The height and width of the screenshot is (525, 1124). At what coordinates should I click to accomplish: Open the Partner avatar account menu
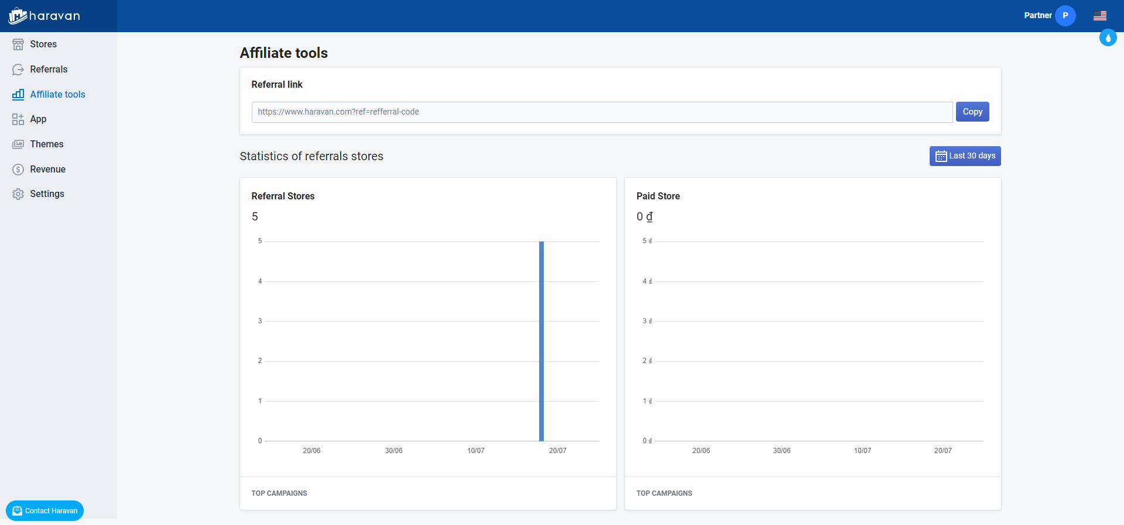(x=1065, y=16)
